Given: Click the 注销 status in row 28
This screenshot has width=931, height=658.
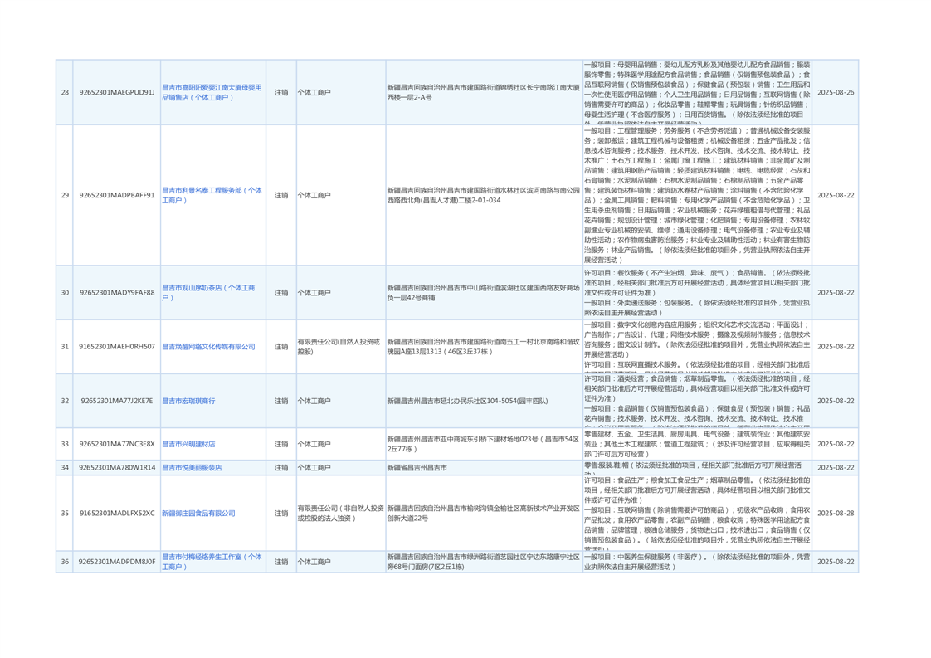Looking at the screenshot, I should click(281, 92).
